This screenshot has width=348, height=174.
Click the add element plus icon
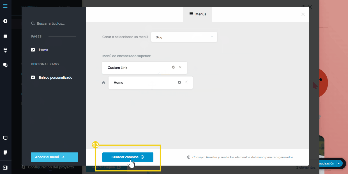[5, 21]
